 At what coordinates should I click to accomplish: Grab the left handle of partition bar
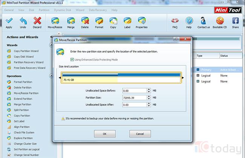click(60, 78)
